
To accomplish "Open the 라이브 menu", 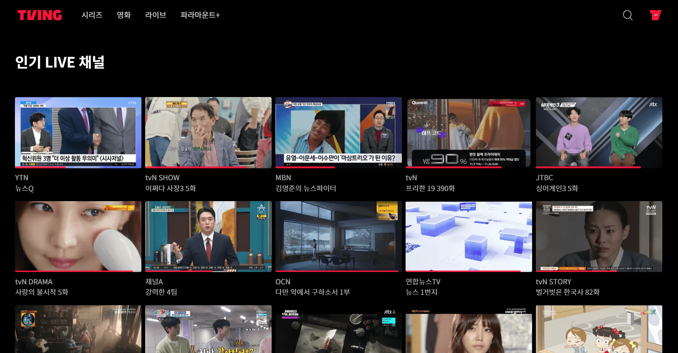I will [156, 15].
